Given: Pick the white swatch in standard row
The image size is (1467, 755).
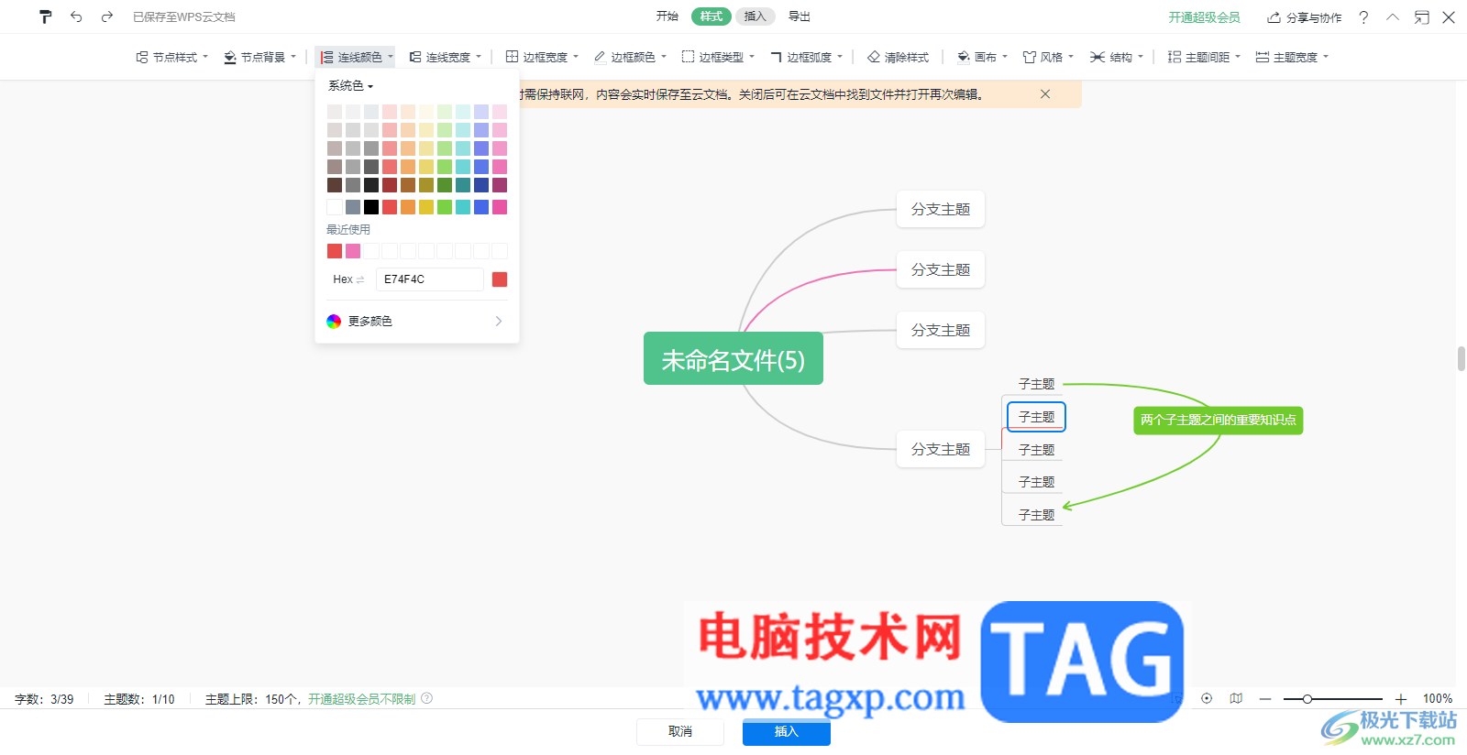Looking at the screenshot, I should (335, 207).
